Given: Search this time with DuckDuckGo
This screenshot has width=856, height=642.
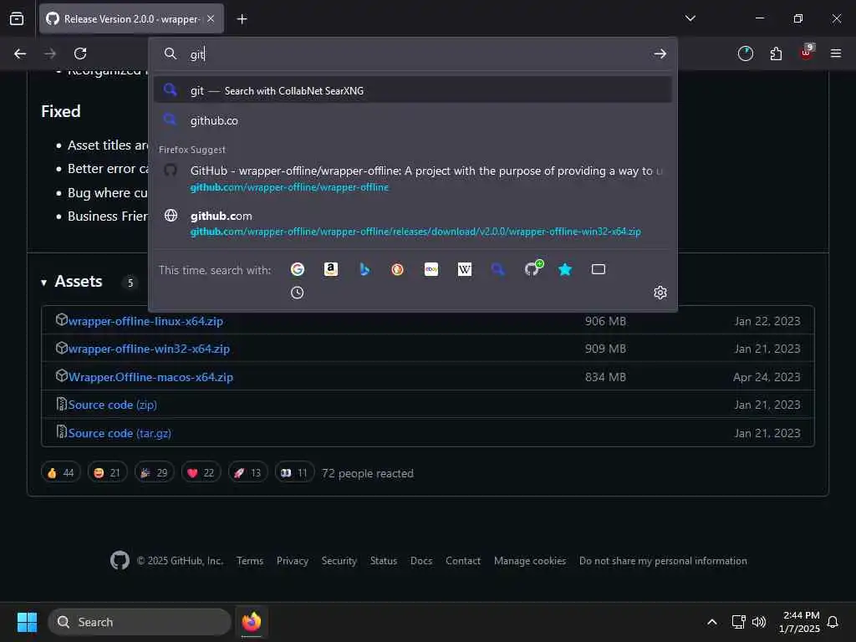Looking at the screenshot, I should click(x=397, y=269).
